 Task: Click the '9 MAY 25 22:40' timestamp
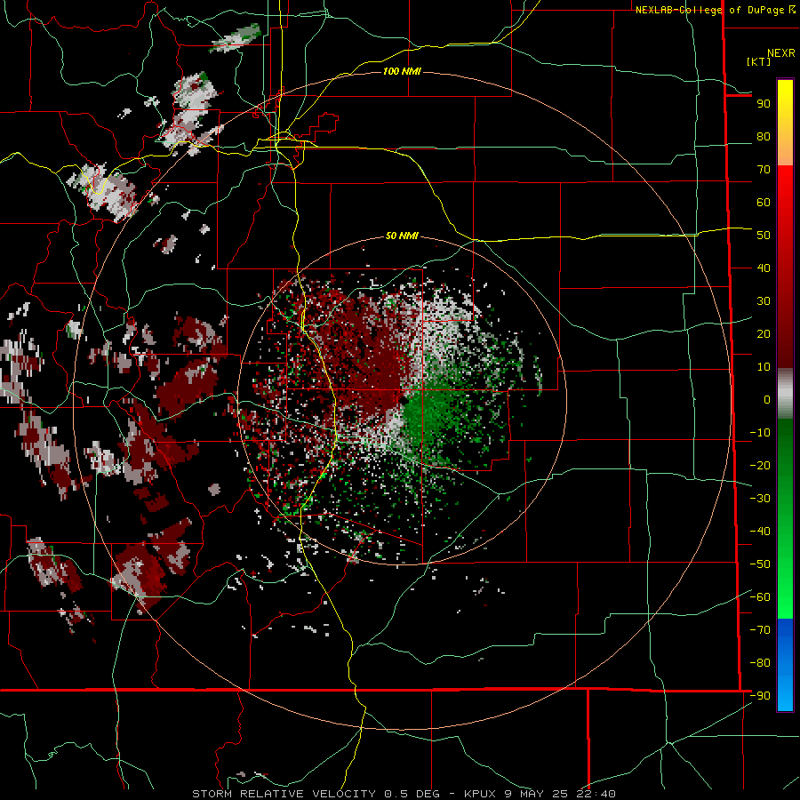[562, 794]
